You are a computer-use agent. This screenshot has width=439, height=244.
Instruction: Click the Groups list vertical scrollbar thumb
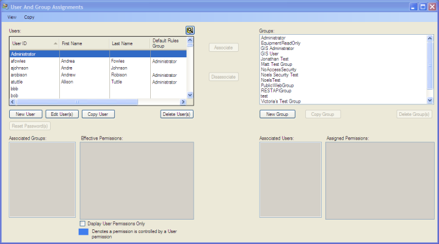[x=430, y=66]
